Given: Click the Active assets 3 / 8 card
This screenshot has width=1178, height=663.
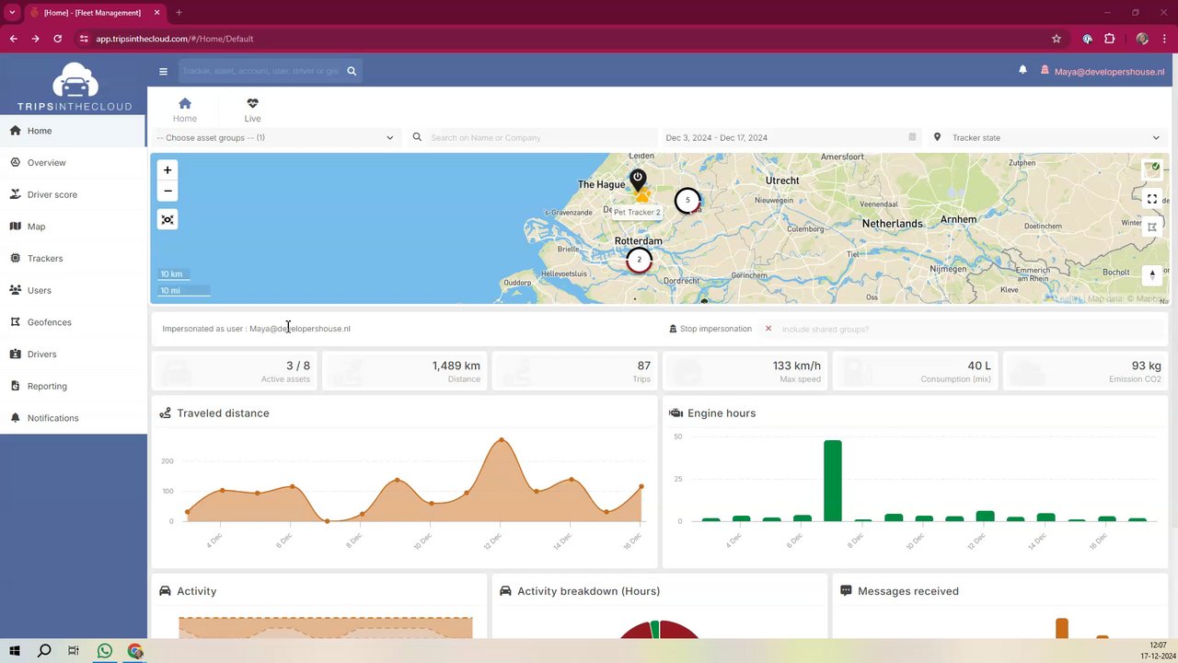Looking at the screenshot, I should point(235,371).
